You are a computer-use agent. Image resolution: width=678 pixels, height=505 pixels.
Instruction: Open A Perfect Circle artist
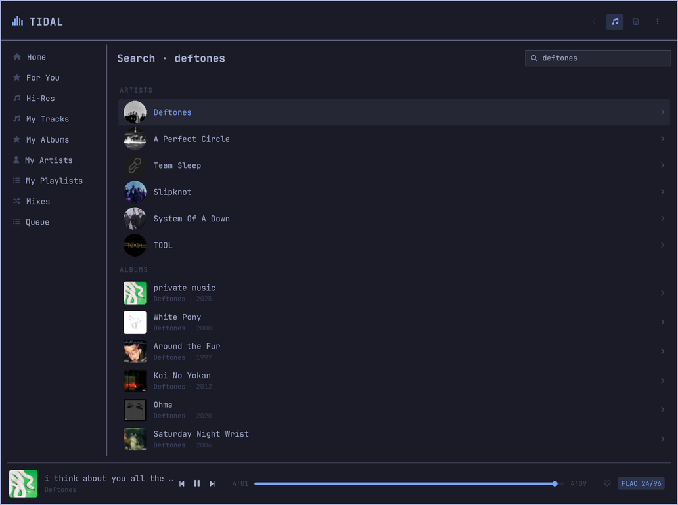coord(394,139)
